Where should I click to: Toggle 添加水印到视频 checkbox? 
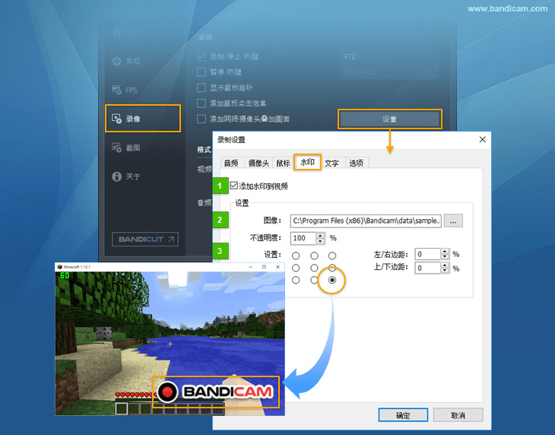click(234, 186)
